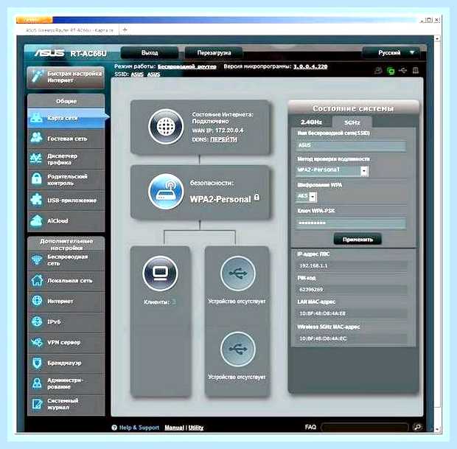Screen dimensions: 457x449
Task: Open Traffic Manager (Диспетчер трафика) icon
Action: (x=37, y=159)
